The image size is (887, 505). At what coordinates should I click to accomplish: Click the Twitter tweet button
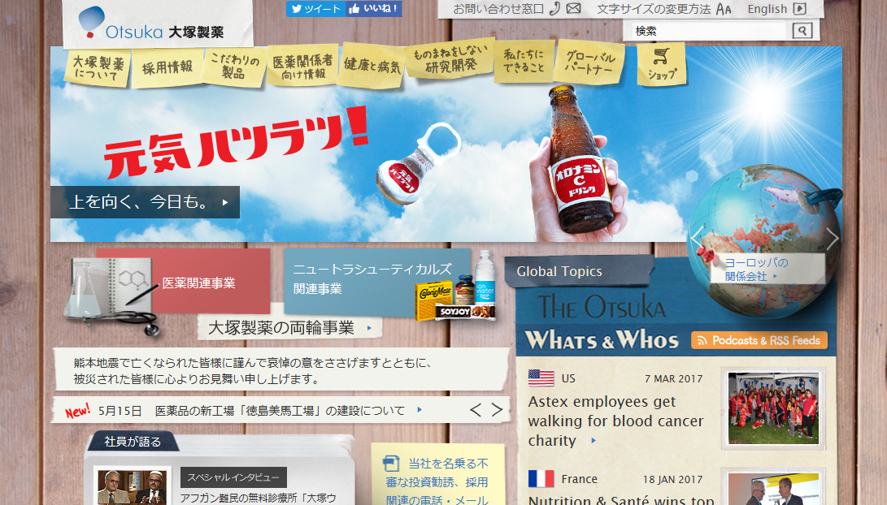click(315, 8)
